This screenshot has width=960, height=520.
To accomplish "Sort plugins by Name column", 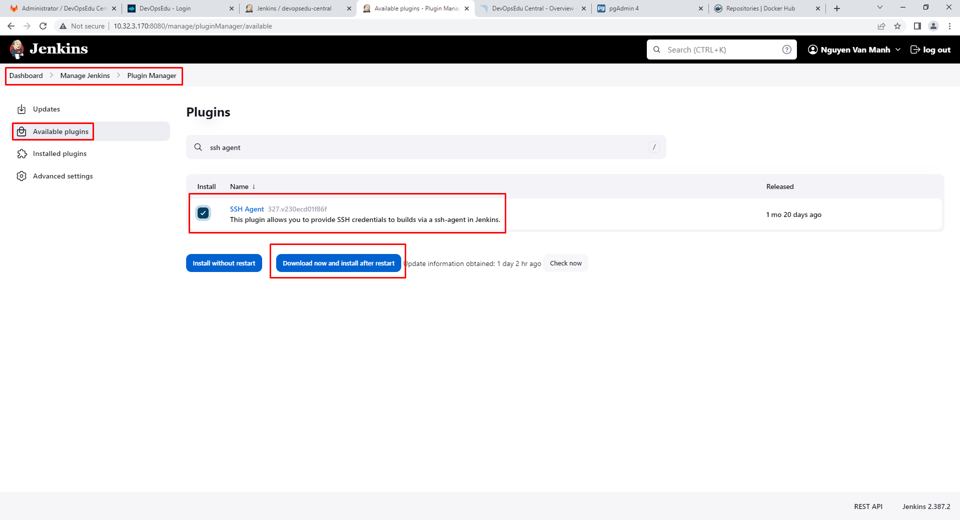I will 243,186.
